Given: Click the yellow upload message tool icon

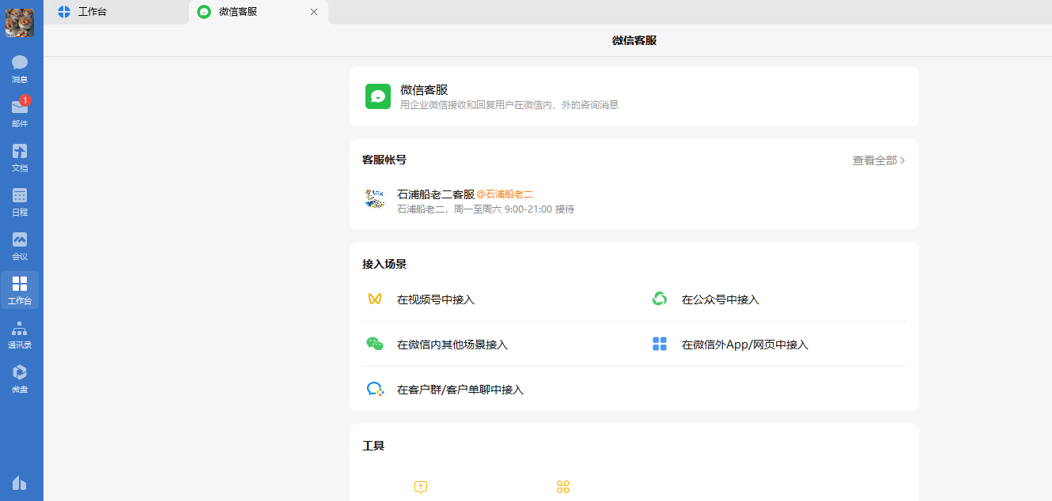Looking at the screenshot, I should click(x=421, y=487).
